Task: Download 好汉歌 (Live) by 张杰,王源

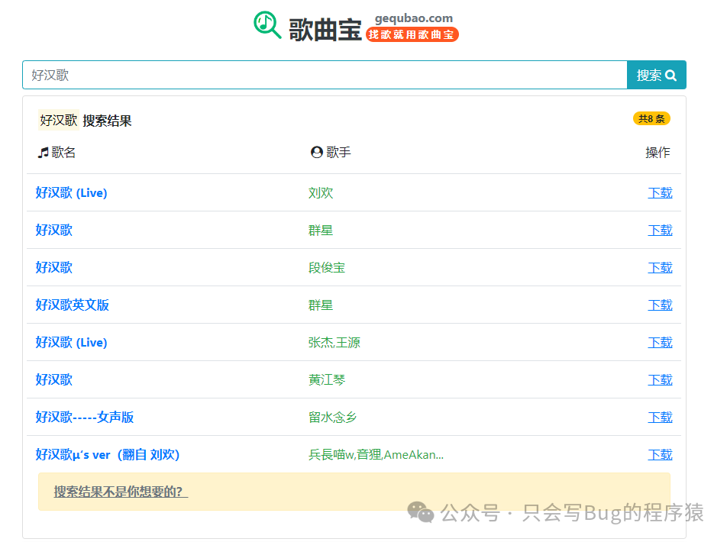Action: coord(660,342)
